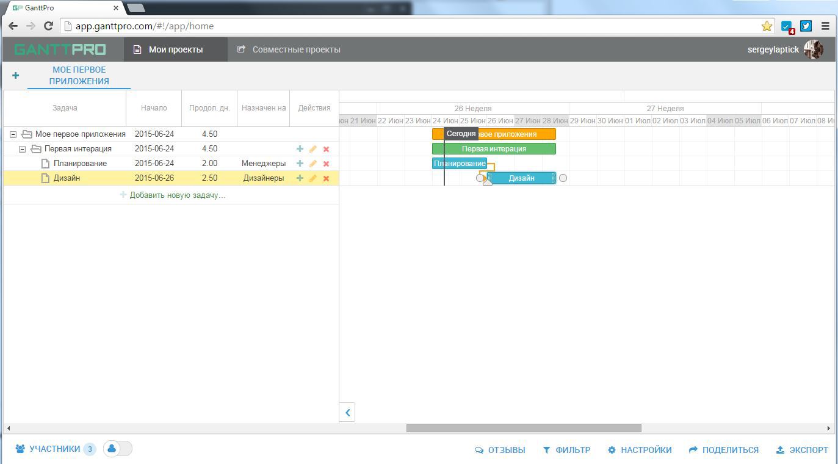Screen dimensions: 838x464
Task: Click the Назначен на column header
Action: tap(264, 108)
